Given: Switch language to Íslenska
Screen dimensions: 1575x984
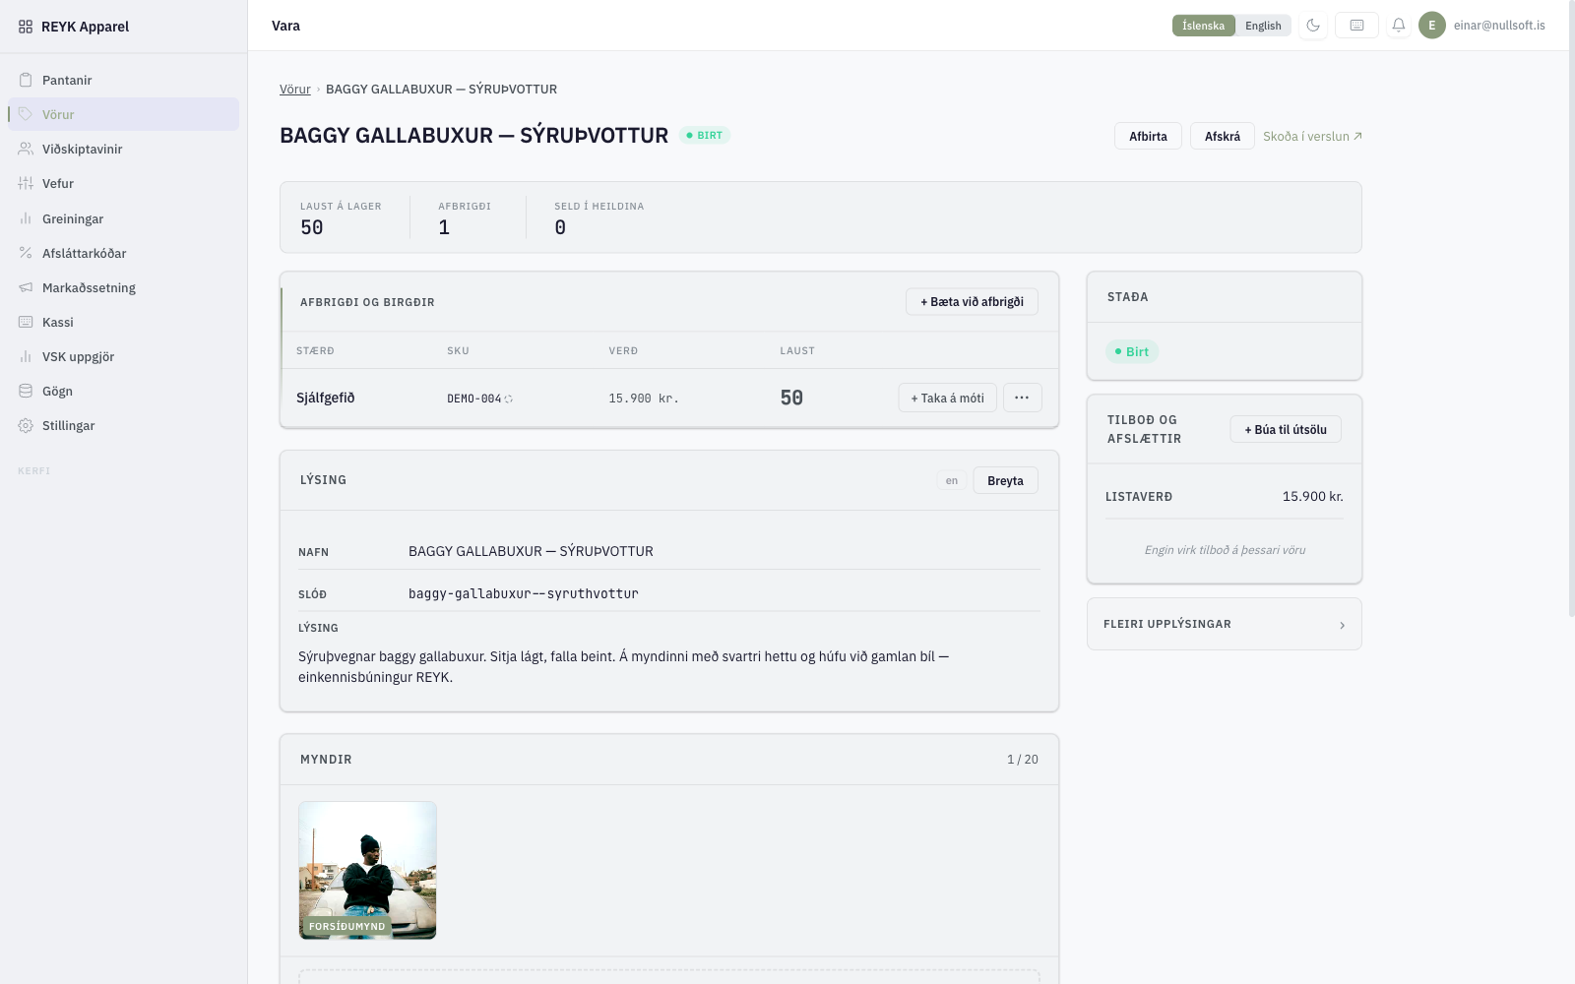Looking at the screenshot, I should [x=1204, y=26].
